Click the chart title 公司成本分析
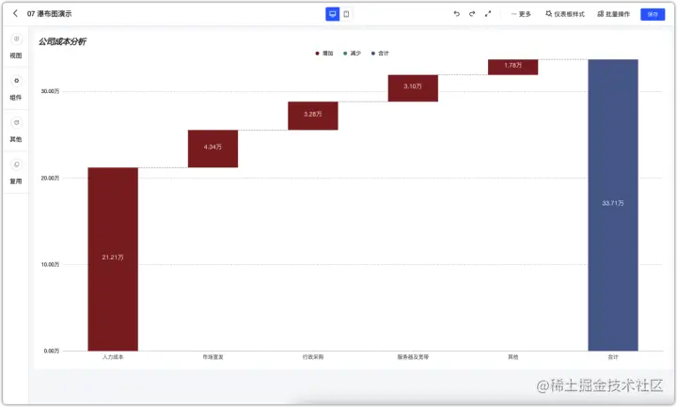 [x=62, y=41]
